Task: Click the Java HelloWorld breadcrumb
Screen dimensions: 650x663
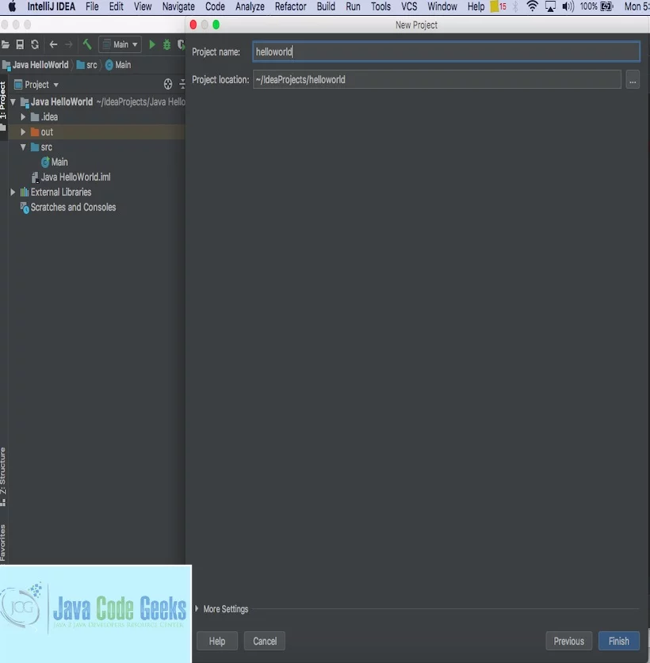Action: click(x=36, y=65)
